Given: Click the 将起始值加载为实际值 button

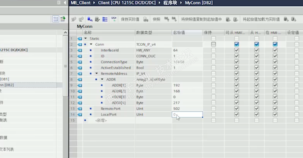Looking at the screenshot, I should (x=261, y=19).
